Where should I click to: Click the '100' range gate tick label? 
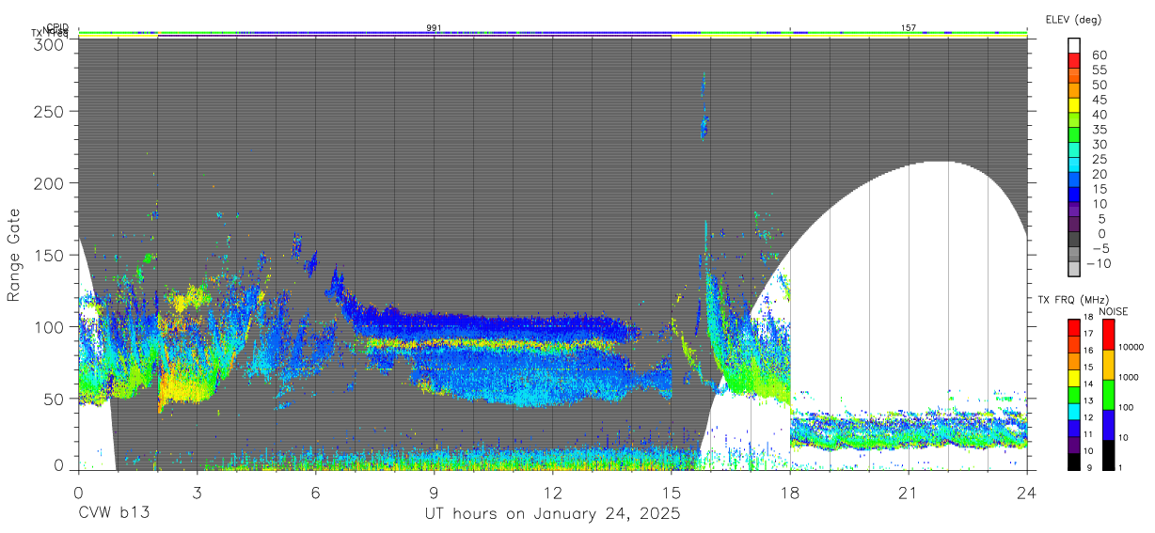(x=51, y=326)
